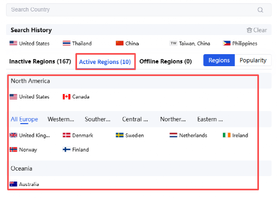Click the Canada flag icon
Screen dimensions: 277x198
point(67,97)
